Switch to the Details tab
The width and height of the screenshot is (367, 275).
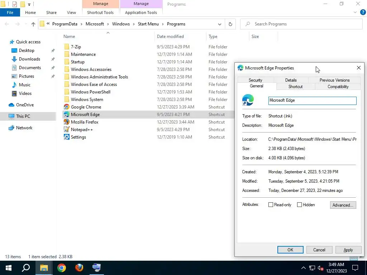pyautogui.click(x=291, y=80)
